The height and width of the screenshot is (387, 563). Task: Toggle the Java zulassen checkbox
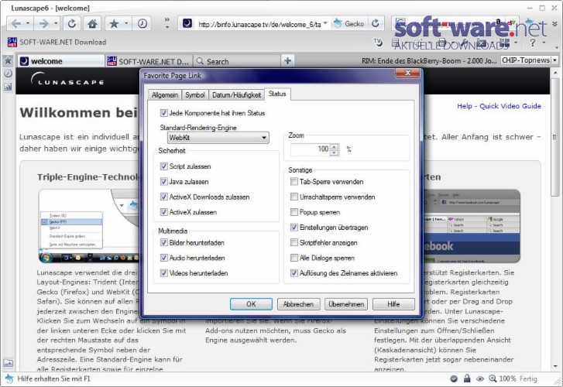163,182
